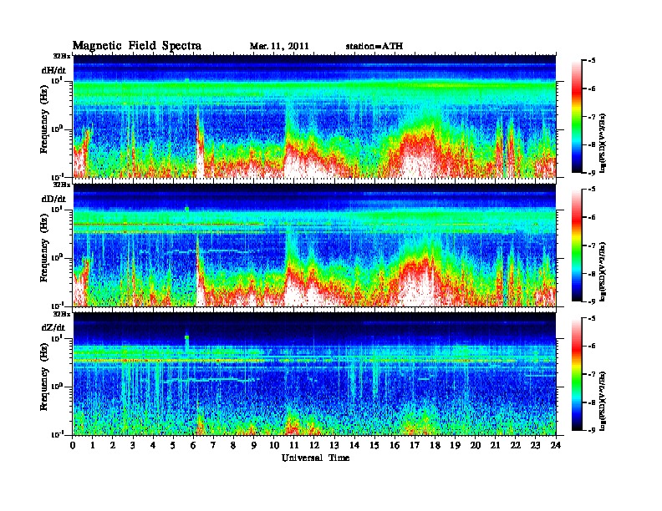
Task: Click the hour "21" time axis label
Action: click(495, 445)
